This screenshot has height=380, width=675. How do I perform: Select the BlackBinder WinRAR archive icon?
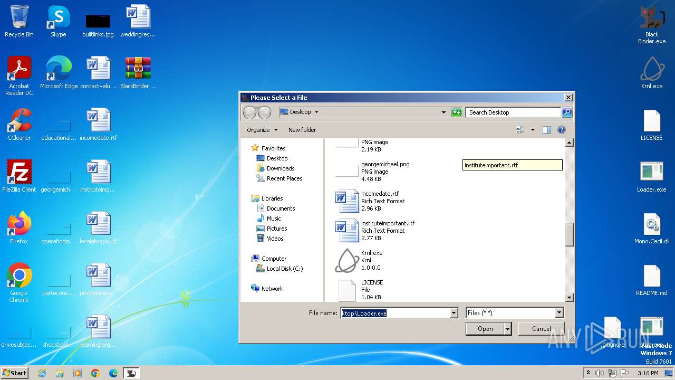(x=138, y=73)
